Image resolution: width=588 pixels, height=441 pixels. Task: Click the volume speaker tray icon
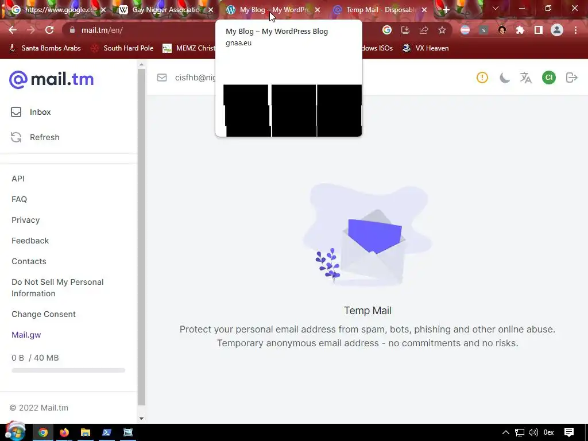point(533,432)
